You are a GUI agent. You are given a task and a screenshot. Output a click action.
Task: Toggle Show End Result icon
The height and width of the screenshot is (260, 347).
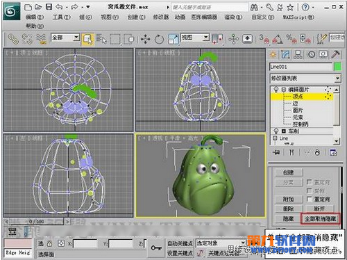tap(291, 152)
